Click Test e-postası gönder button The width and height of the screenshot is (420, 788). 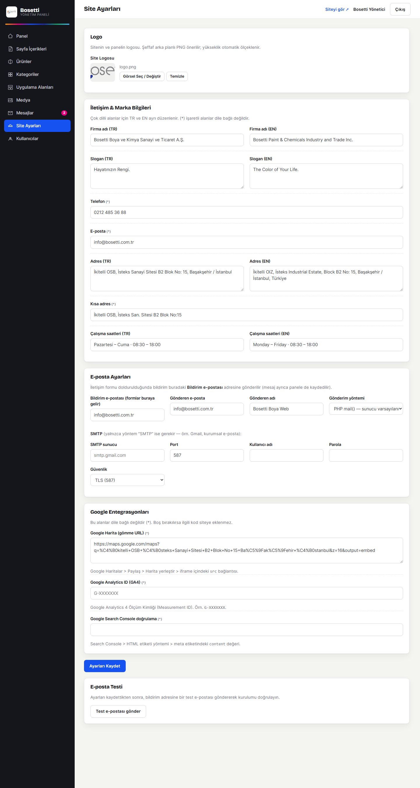[118, 712]
